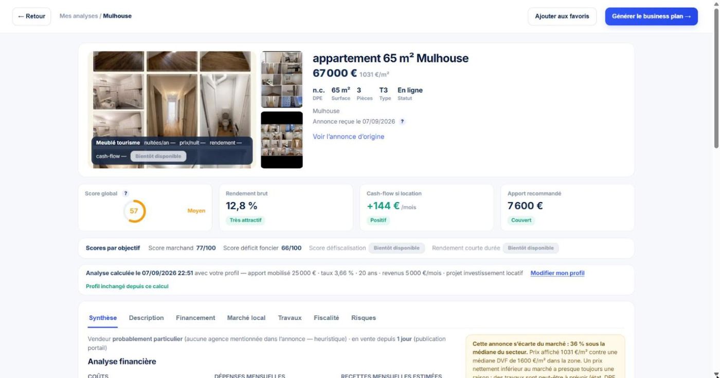Open the lower small photo thumbnail
Image resolution: width=720 pixels, height=378 pixels.
point(282,140)
